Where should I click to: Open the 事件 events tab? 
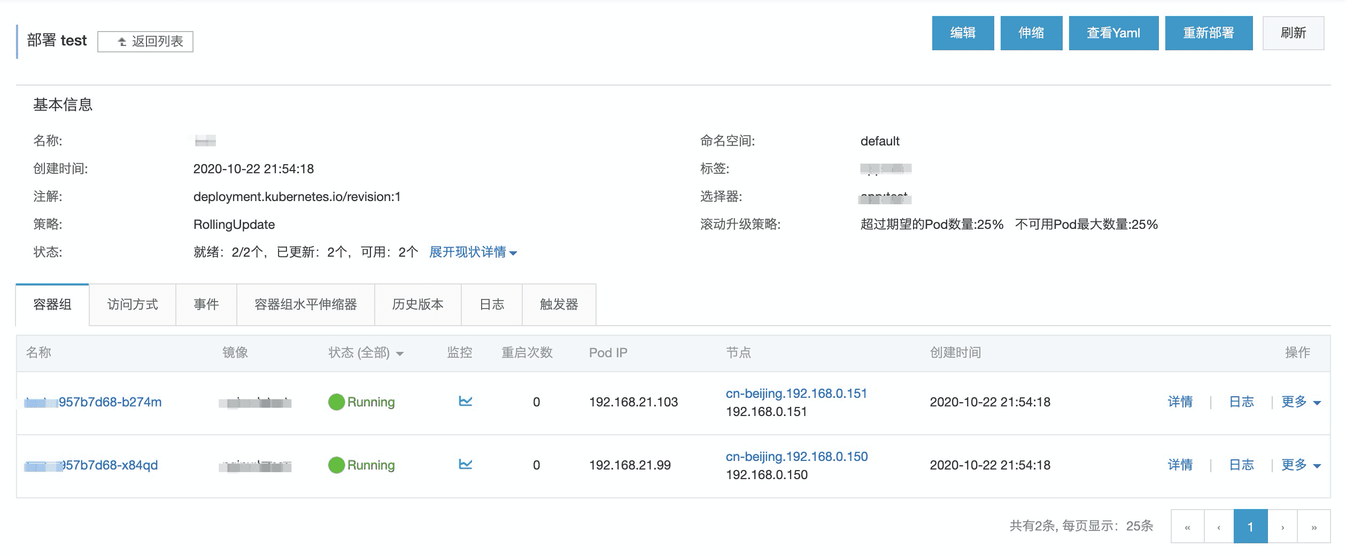[206, 304]
